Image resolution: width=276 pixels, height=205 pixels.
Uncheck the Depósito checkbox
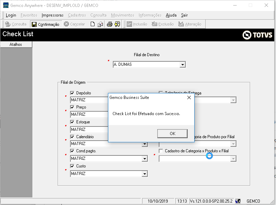coord(72,93)
